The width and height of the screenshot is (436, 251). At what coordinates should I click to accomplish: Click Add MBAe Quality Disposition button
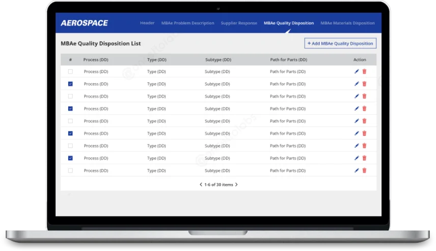point(340,44)
